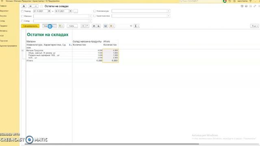
Task: Enable the Период checkbox
Action: pyautogui.click(x=22, y=11)
